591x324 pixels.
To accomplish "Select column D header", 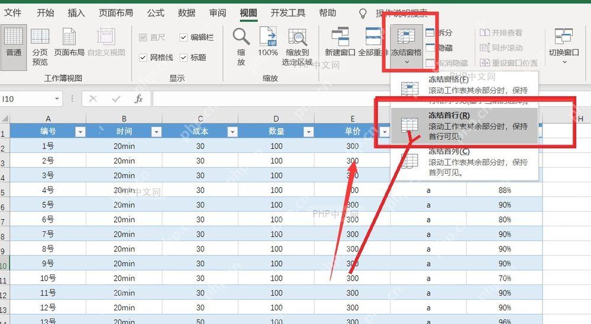I will [x=276, y=119].
